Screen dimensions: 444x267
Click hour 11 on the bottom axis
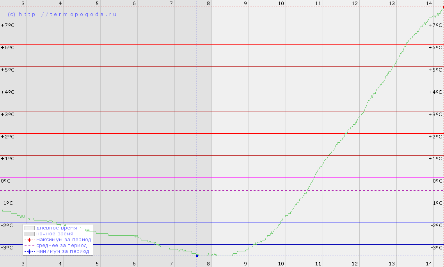pyautogui.click(x=318, y=264)
